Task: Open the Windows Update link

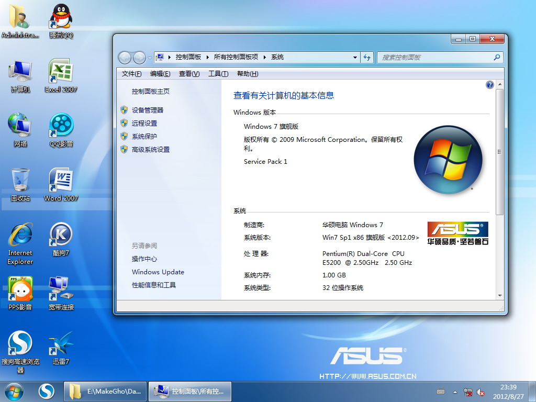Action: pyautogui.click(x=158, y=272)
